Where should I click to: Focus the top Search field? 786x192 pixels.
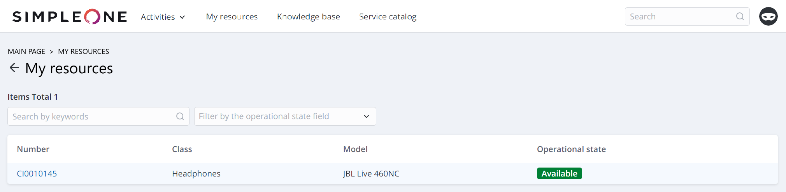tap(681, 17)
